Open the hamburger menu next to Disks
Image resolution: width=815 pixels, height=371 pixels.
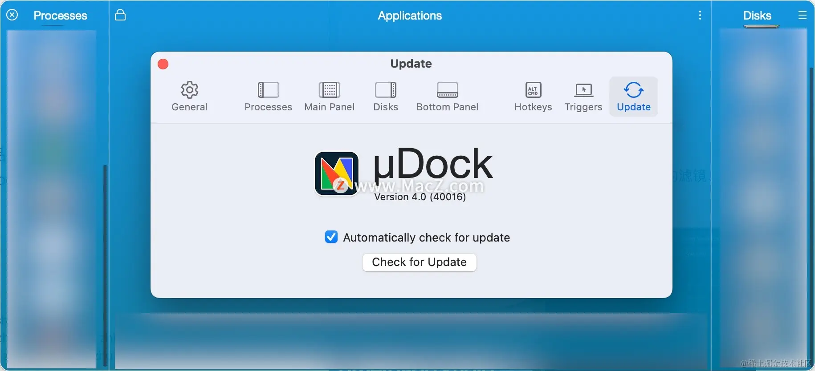coord(803,15)
